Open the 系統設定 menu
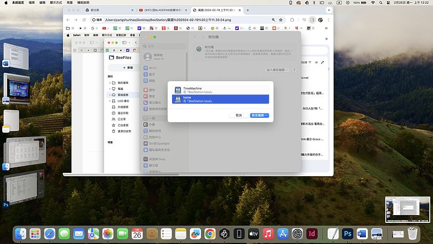Image resolution: width=433 pixels, height=244 pixels. tap(18, 2)
